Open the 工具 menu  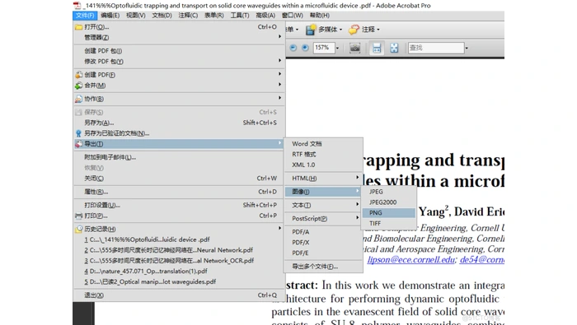pyautogui.click(x=240, y=16)
